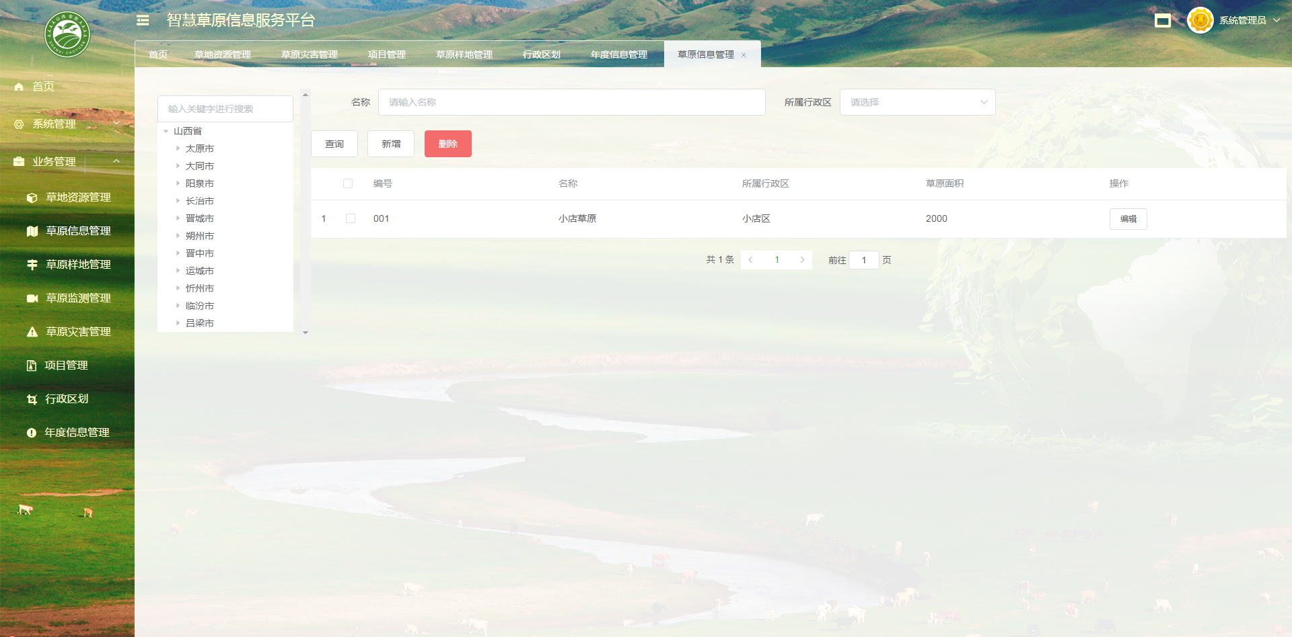Collapse the 山西省 tree node
The image size is (1292, 637).
pyautogui.click(x=166, y=131)
